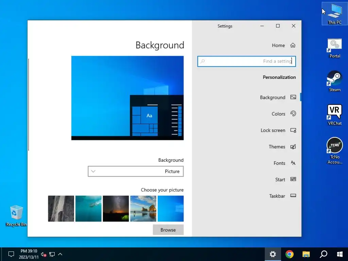Click in the Find a setting search box
Screen dimensions: 348x261
[247, 61]
